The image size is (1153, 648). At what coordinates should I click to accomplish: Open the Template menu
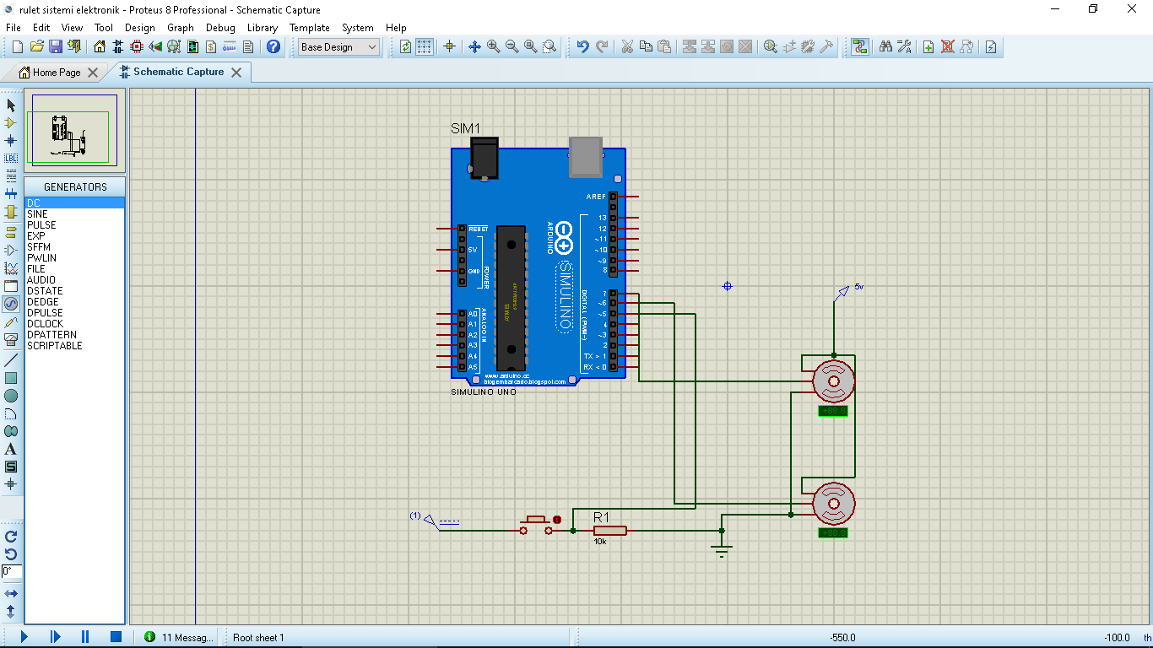(x=310, y=28)
